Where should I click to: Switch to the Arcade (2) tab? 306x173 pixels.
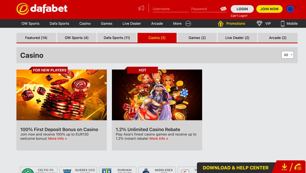pos(278,38)
